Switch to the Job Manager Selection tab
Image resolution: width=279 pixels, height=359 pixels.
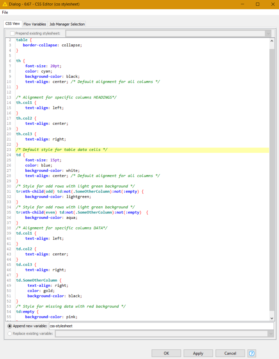click(x=67, y=24)
